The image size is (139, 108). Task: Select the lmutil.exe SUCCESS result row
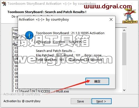point(41,91)
